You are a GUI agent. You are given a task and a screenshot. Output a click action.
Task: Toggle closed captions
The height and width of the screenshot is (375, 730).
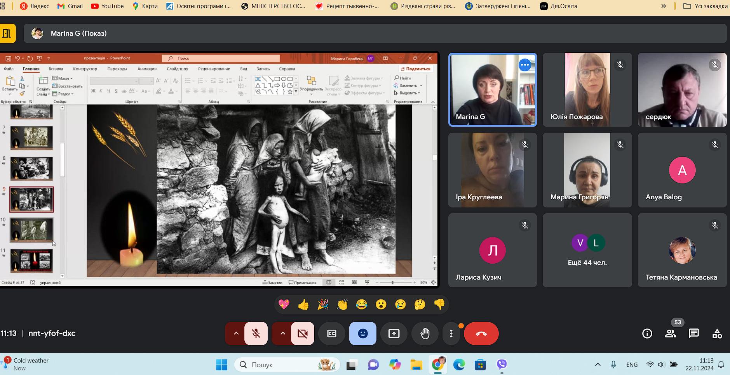[331, 334]
